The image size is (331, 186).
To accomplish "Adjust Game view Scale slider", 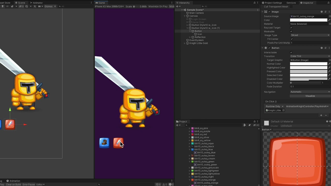I will coord(136,6).
